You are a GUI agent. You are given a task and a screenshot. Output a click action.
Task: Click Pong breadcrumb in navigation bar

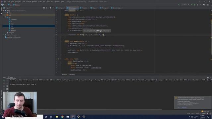click(4, 5)
